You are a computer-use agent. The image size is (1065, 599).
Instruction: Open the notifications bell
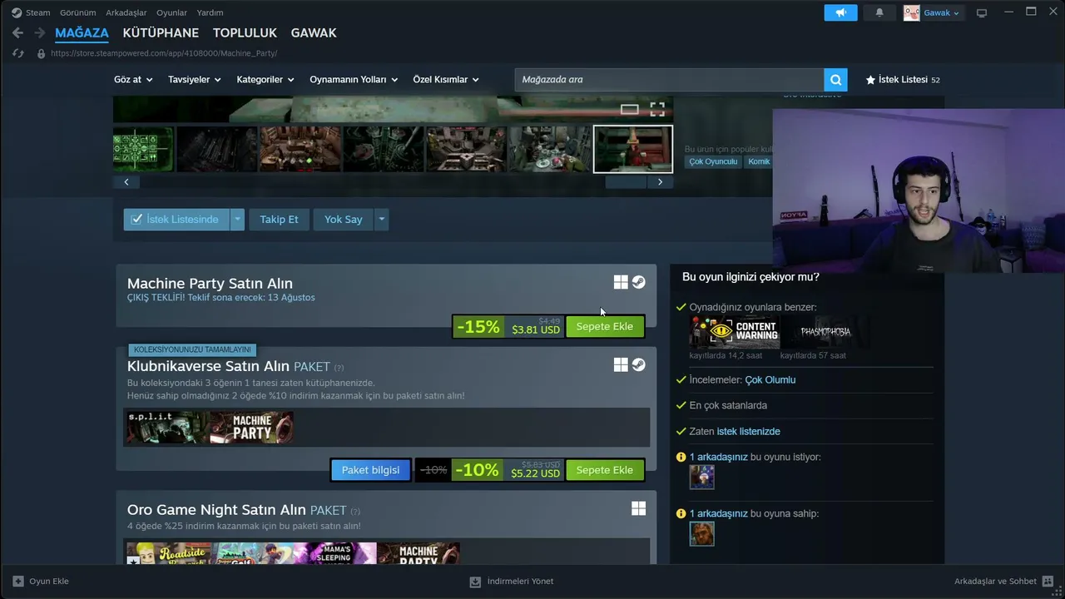pyautogui.click(x=879, y=12)
